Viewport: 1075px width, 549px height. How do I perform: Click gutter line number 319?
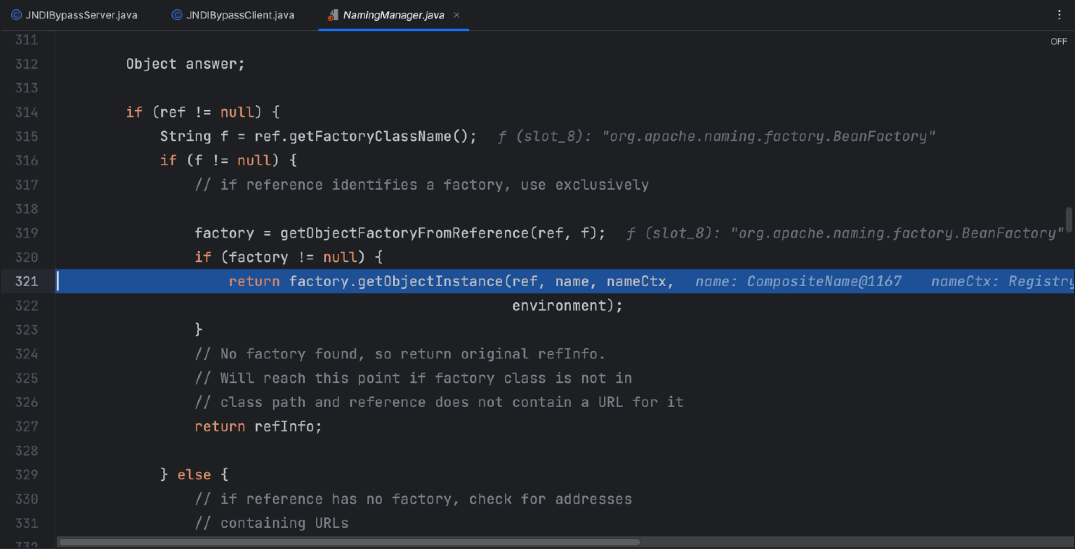(26, 233)
